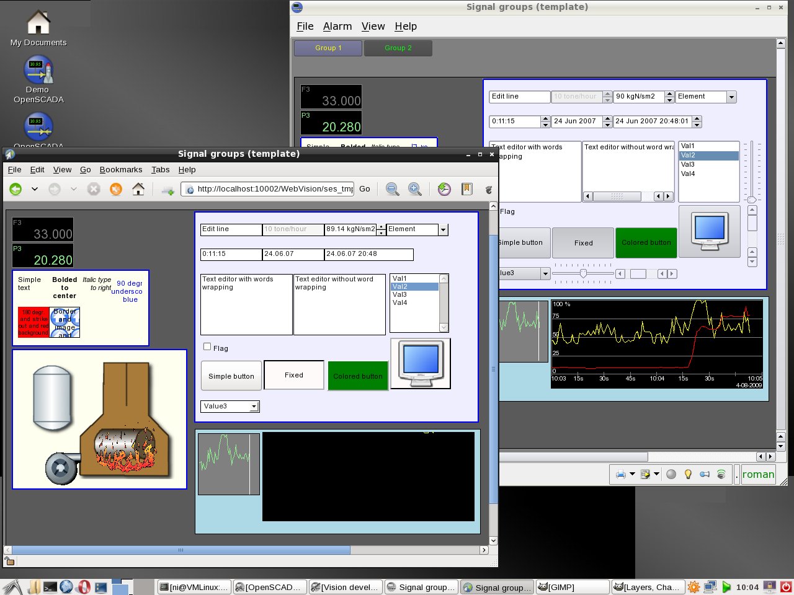Click the Zoom In magnifier icon
Viewport: 794px width, 595px height.
coord(415,189)
